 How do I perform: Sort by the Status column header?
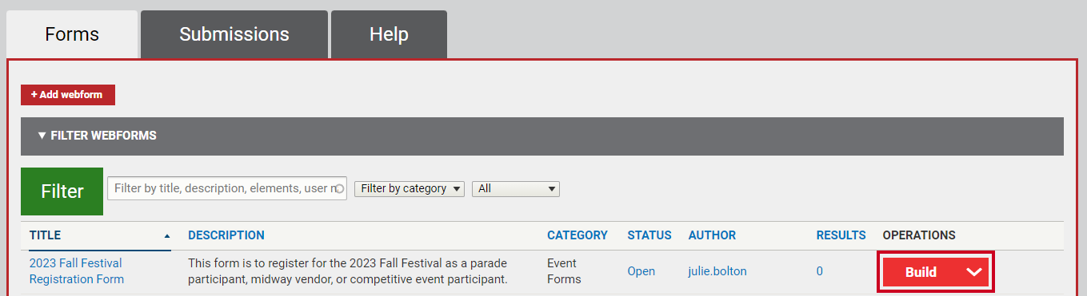click(649, 235)
